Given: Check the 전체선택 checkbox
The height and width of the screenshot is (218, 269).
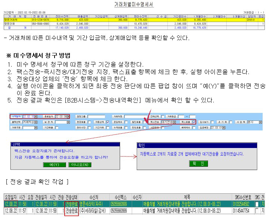Looking at the screenshot, I should [163, 117].
